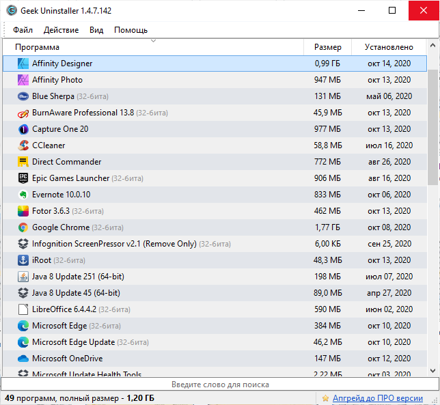Select the Epic Games Launcher name
The width and height of the screenshot is (440, 405).
[x=71, y=178]
